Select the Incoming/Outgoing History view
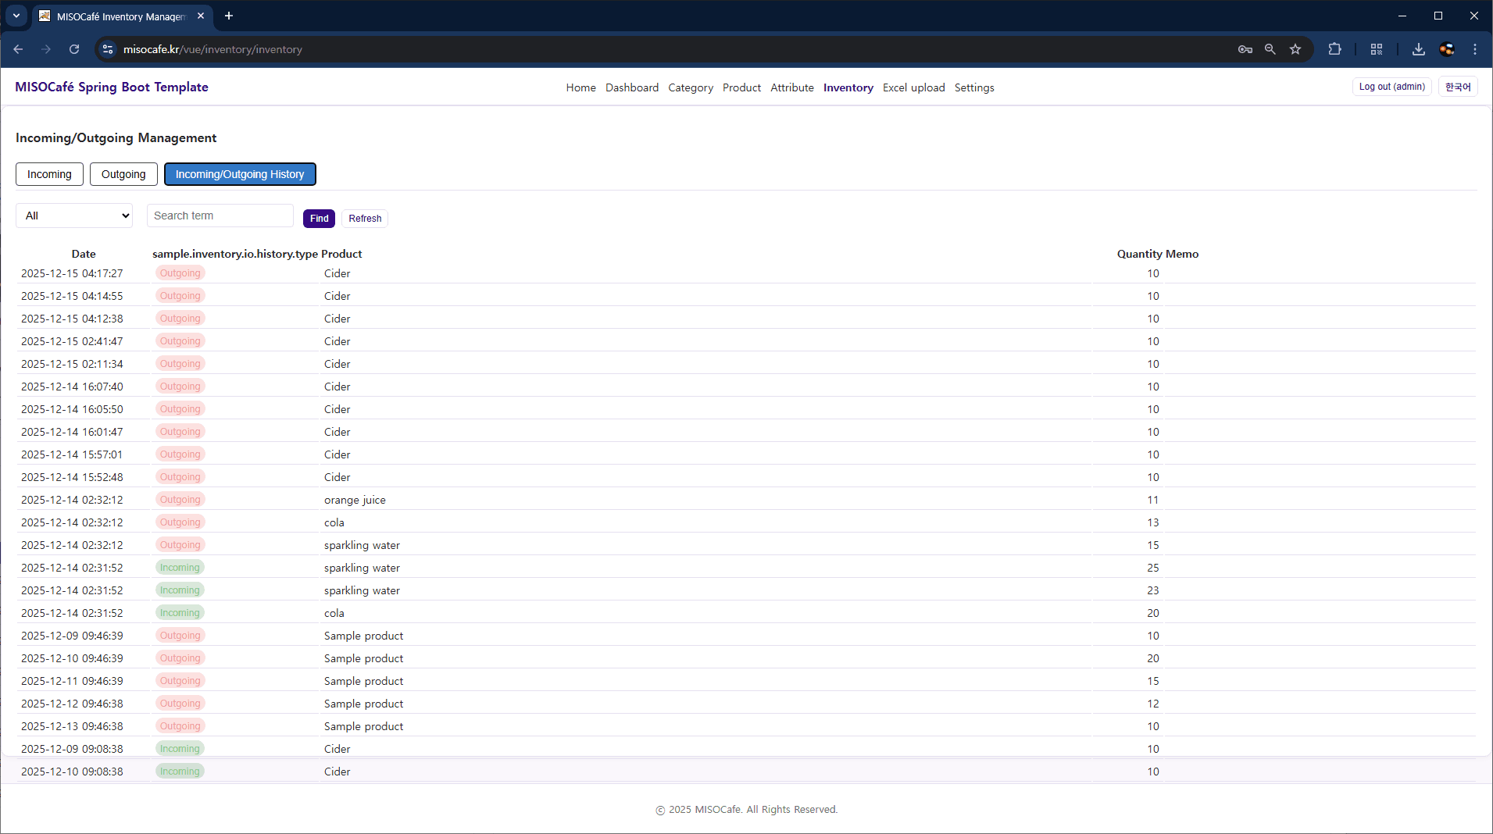1493x834 pixels. click(240, 173)
